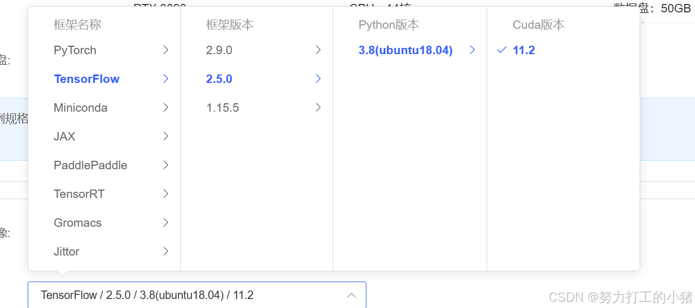Screen dimensions: 695x308
Task: Click the Cuda版本 column header
Action: pyautogui.click(x=539, y=25)
